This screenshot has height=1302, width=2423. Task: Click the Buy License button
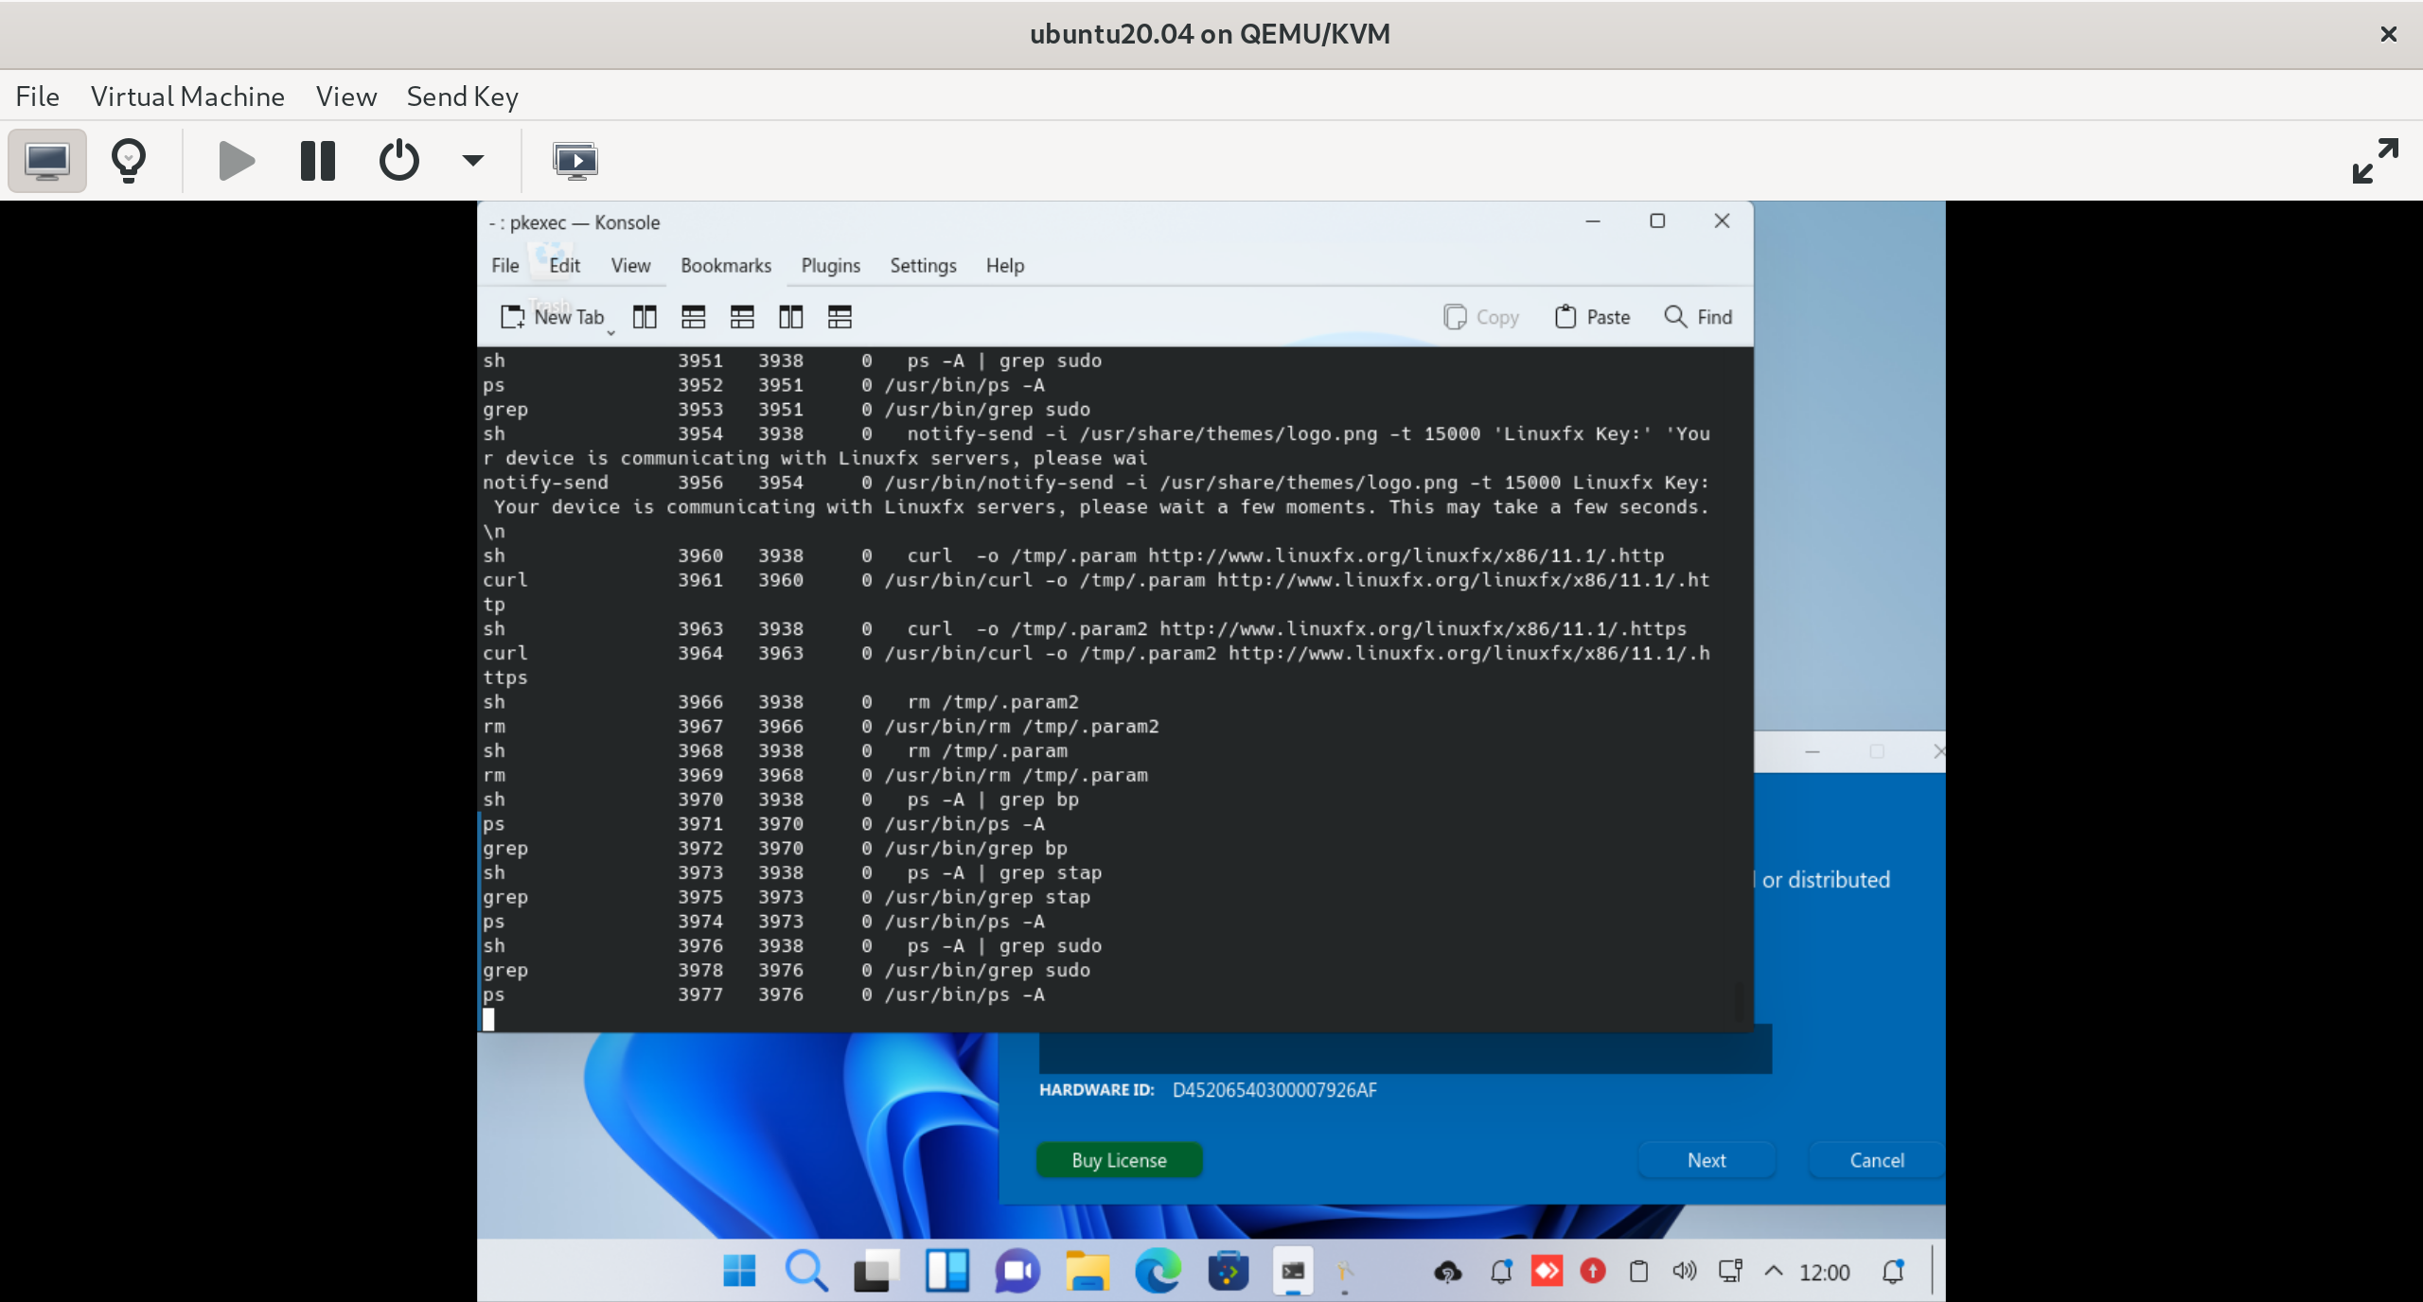pos(1119,1160)
